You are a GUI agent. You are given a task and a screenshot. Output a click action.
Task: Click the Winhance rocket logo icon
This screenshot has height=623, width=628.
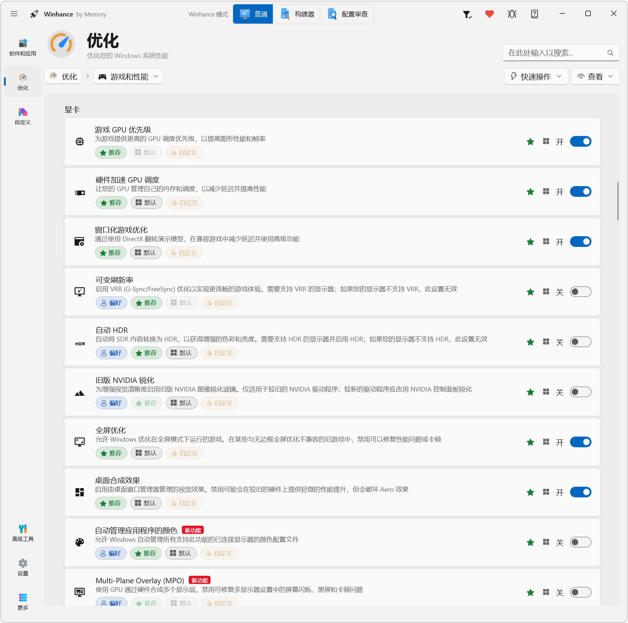(x=34, y=14)
